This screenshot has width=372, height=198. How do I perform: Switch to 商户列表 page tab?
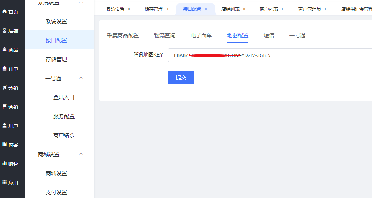click(269, 9)
